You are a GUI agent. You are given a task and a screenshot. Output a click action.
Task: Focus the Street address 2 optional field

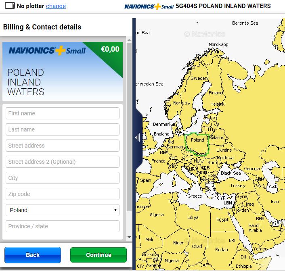click(63, 162)
